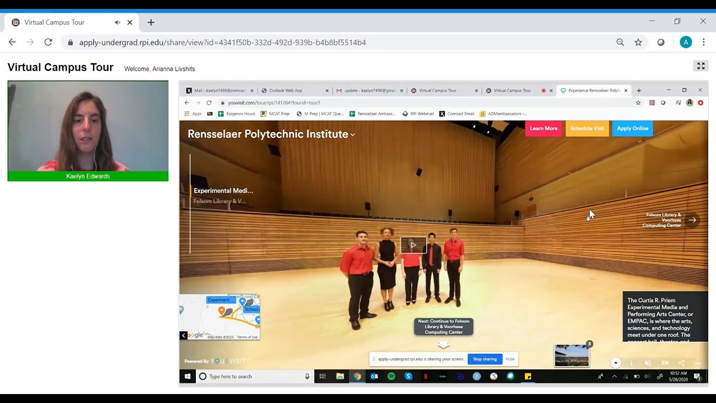Viewport: 716px width, 403px height.
Task: Open Sticky Notes from the taskbar
Action: pyautogui.click(x=527, y=377)
